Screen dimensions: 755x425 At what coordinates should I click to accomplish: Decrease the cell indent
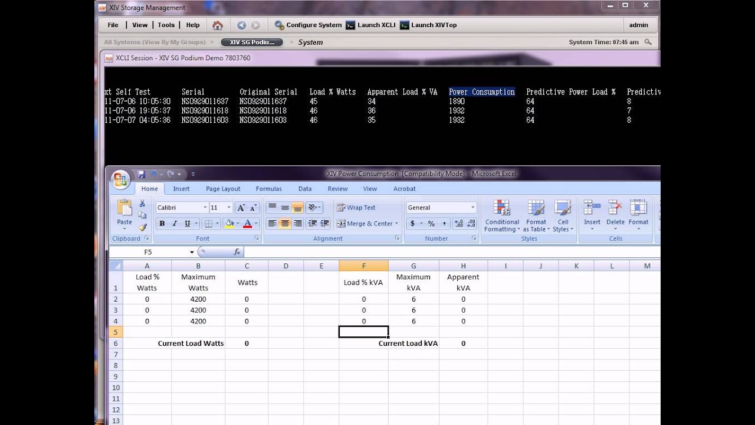point(313,224)
